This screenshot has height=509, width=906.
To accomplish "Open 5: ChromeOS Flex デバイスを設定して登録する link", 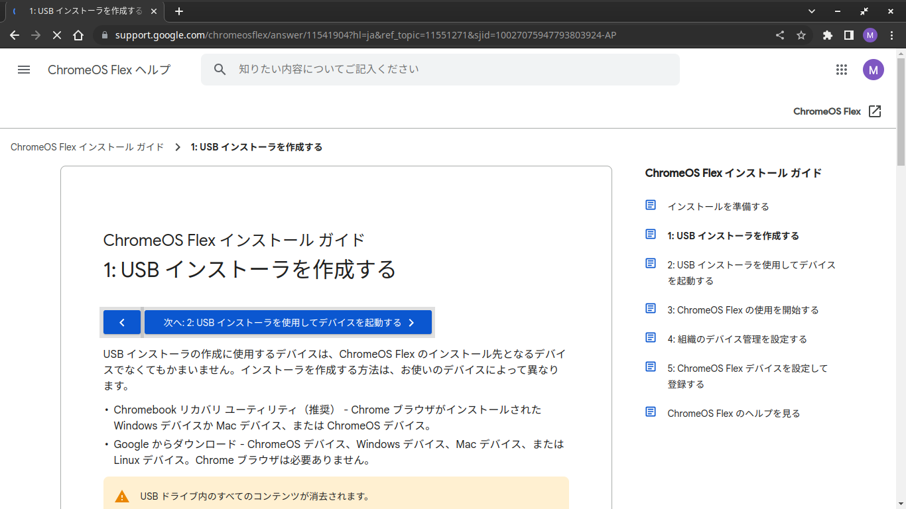I will pos(747,376).
